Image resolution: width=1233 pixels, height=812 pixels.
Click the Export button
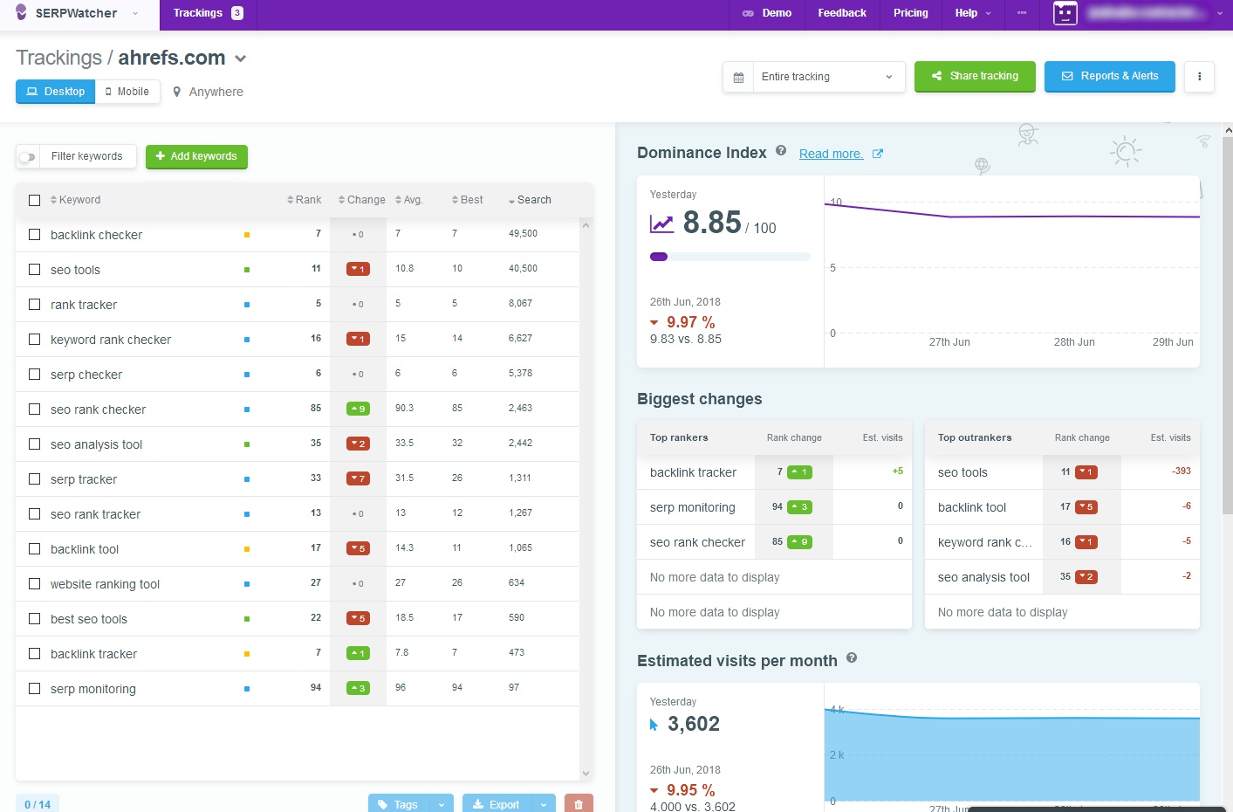[x=497, y=804]
